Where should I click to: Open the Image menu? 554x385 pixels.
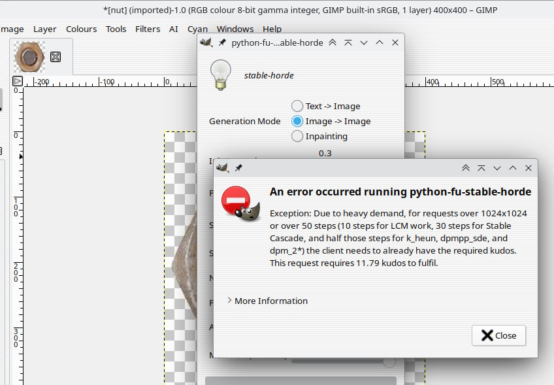[12, 29]
